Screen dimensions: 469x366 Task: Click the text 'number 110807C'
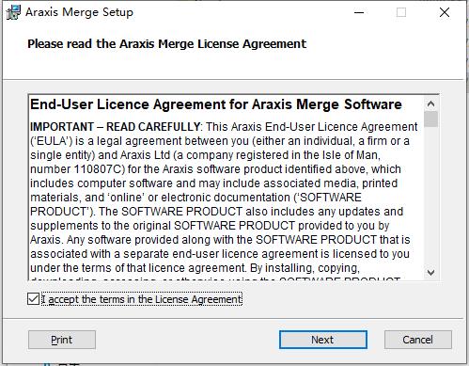coord(75,169)
